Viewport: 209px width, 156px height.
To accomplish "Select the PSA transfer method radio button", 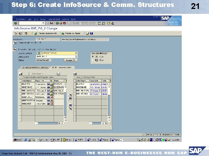I will pyautogui.click(x=93, y=57).
